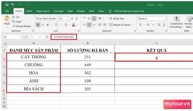193x111 pixels.
Task: Click Decrease Font Size icon
Action: (77, 19)
